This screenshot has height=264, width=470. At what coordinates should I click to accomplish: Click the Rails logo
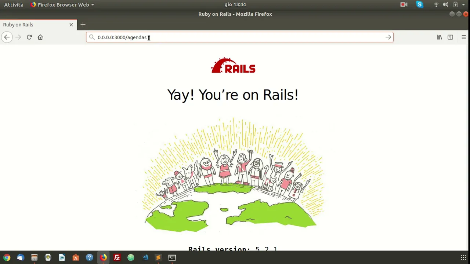tap(233, 66)
